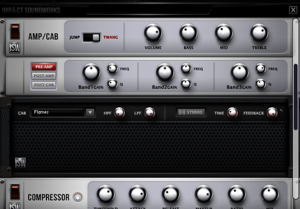Click the Compressor Release knob

tap(170, 194)
